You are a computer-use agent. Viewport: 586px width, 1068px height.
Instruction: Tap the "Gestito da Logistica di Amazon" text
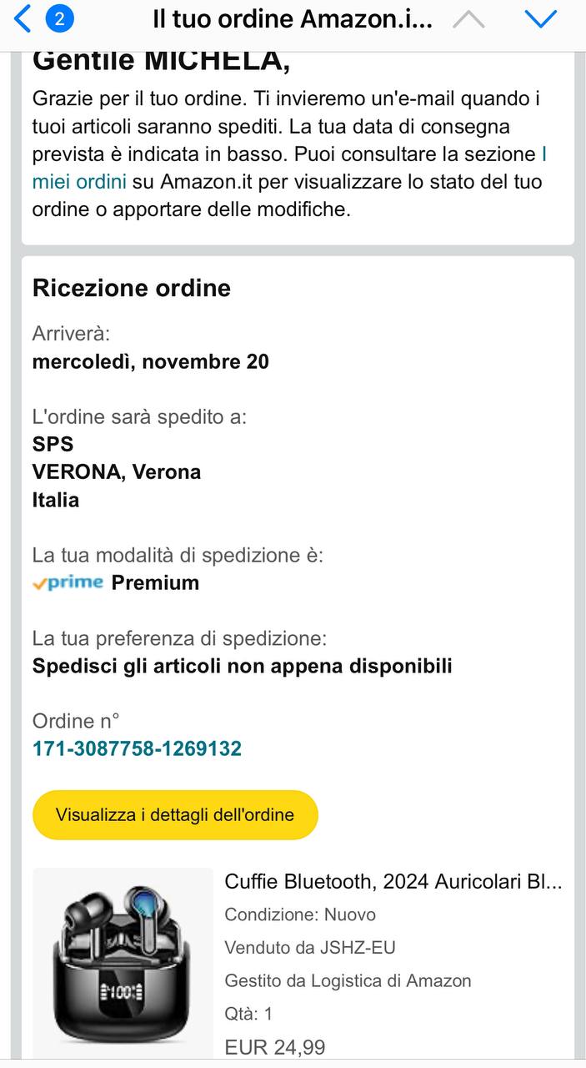(348, 980)
